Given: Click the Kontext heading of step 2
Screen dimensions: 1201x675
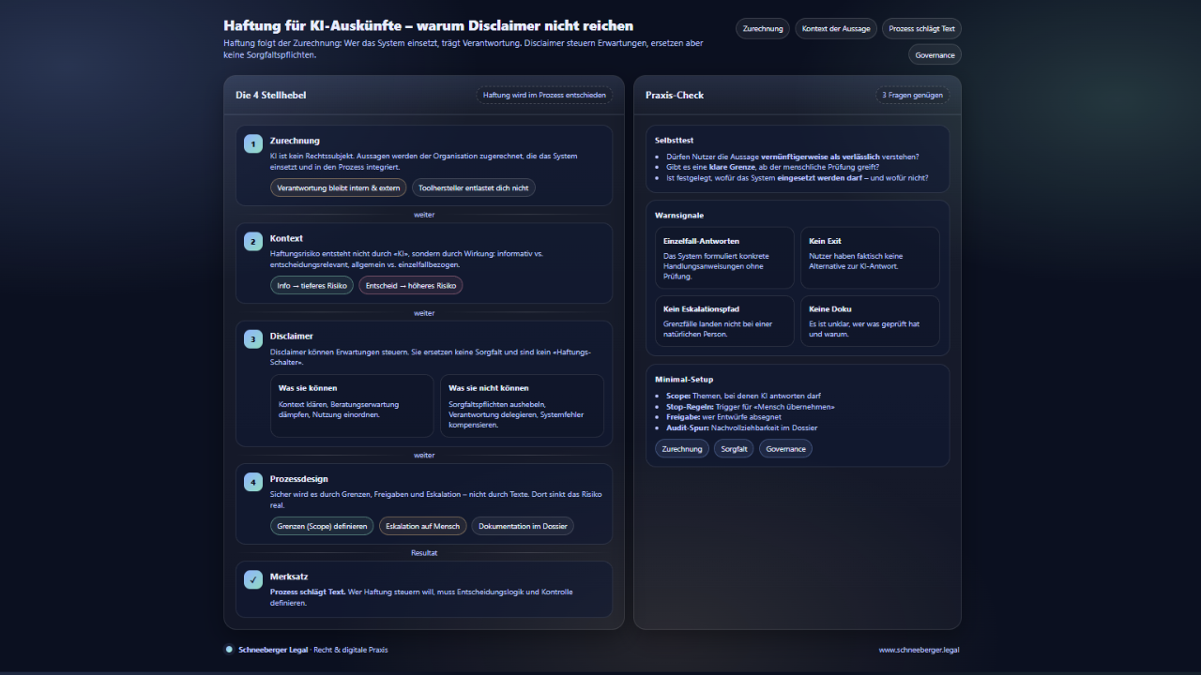Looking at the screenshot, I should pos(286,238).
